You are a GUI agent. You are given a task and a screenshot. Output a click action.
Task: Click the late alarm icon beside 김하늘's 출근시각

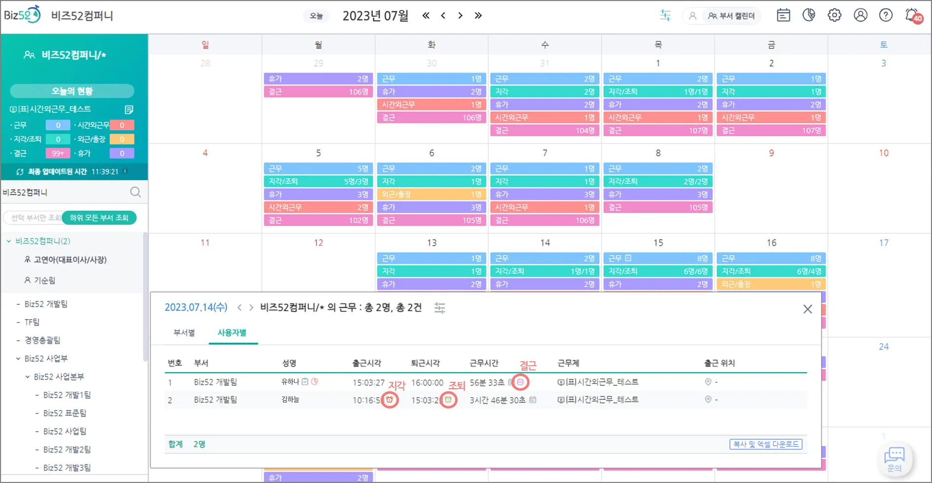coord(390,400)
